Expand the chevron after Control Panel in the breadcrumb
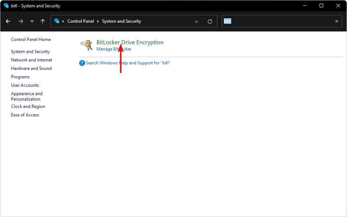Image resolution: width=347 pixels, height=217 pixels. 98,21
